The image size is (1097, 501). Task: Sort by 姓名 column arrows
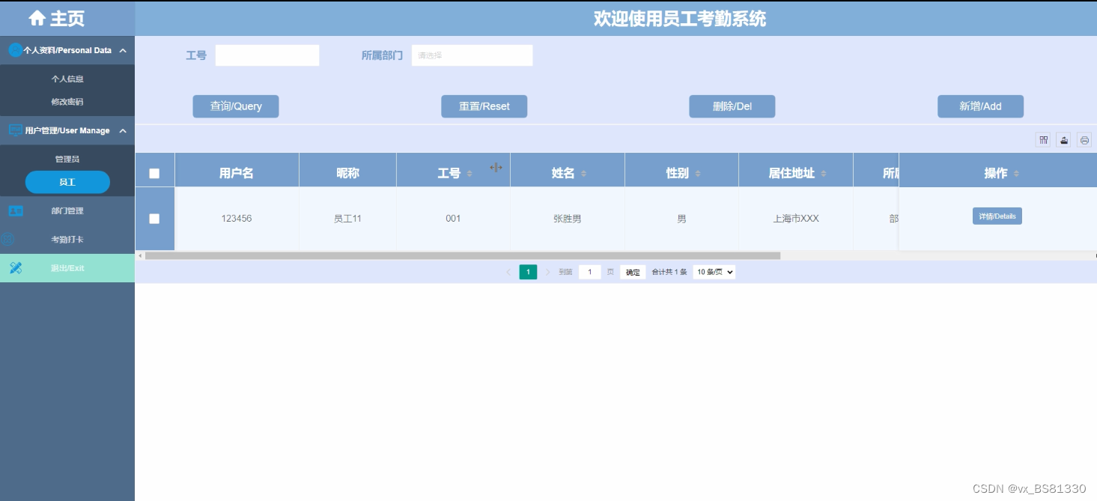pyautogui.click(x=583, y=174)
